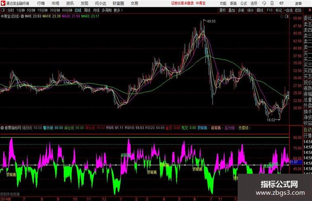Click the RSI20: 54.69 value

pyautogui.click(x=155, y=128)
